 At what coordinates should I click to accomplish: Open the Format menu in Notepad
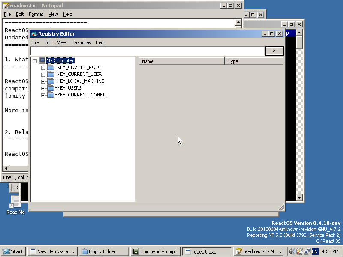(x=36, y=14)
